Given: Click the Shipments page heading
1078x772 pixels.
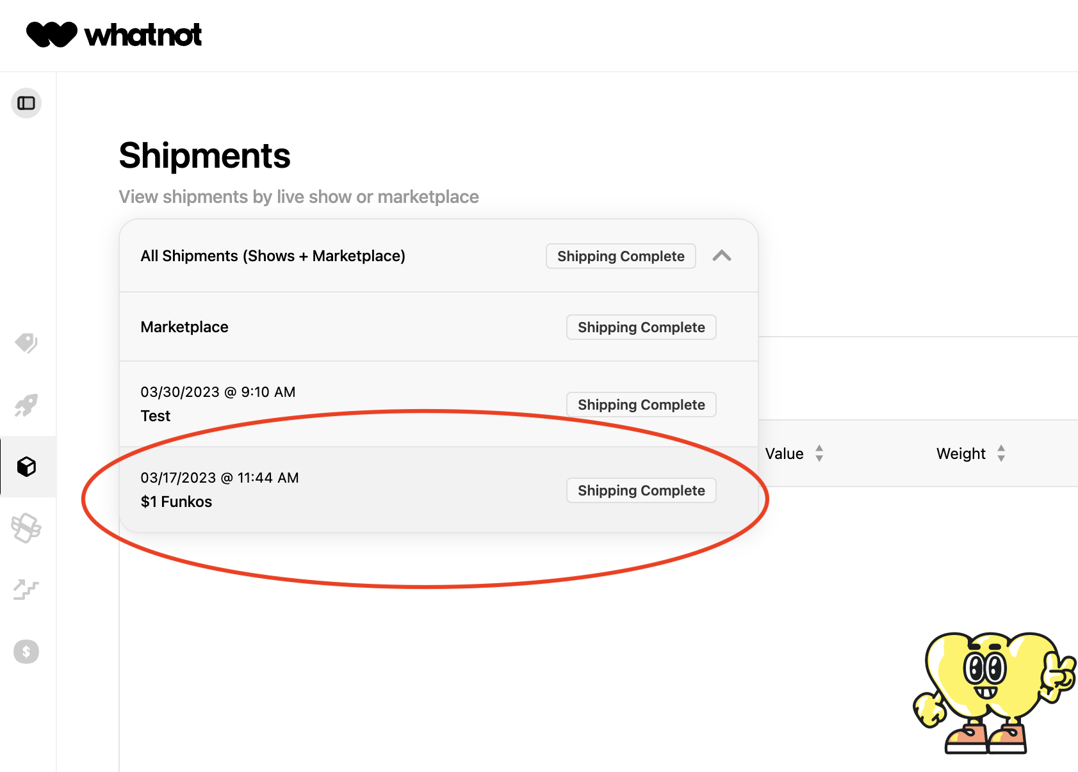Looking at the screenshot, I should 204,155.
